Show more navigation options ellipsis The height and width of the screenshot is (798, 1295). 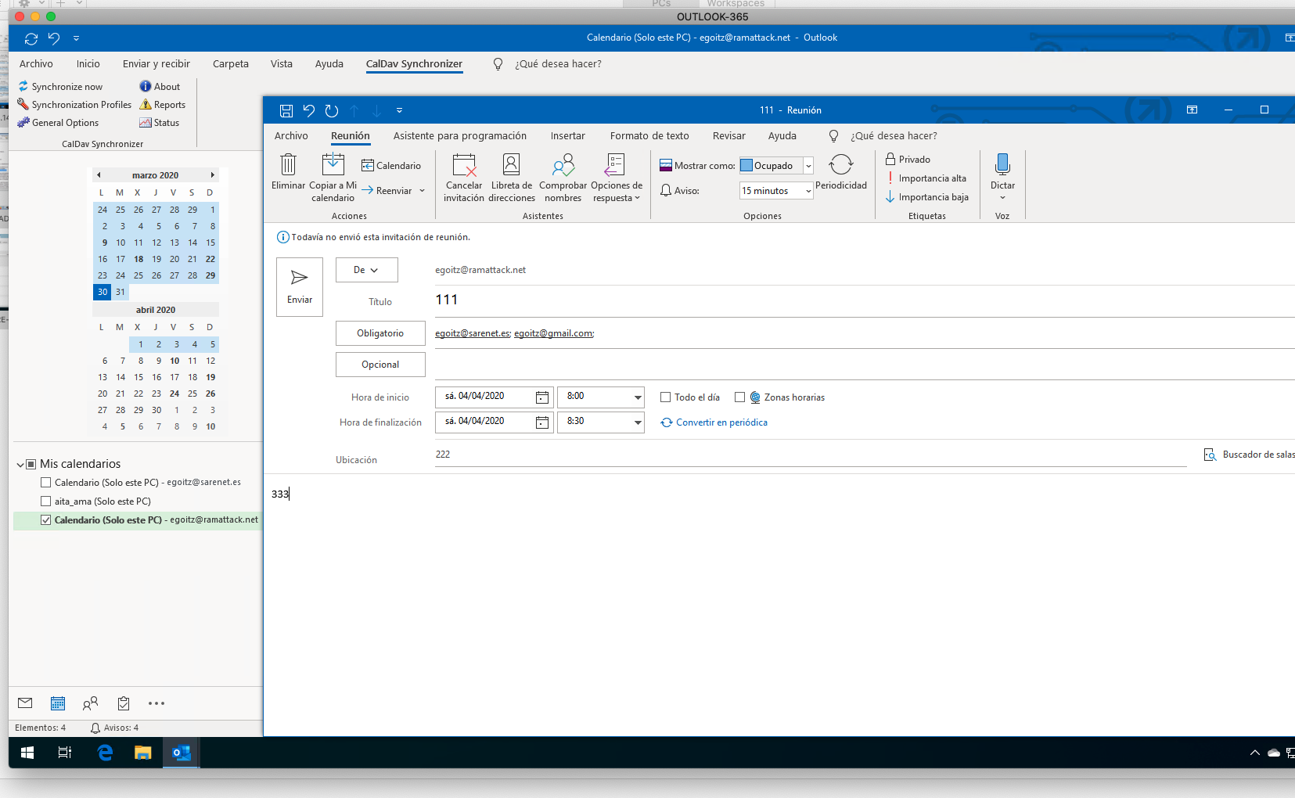coord(156,703)
